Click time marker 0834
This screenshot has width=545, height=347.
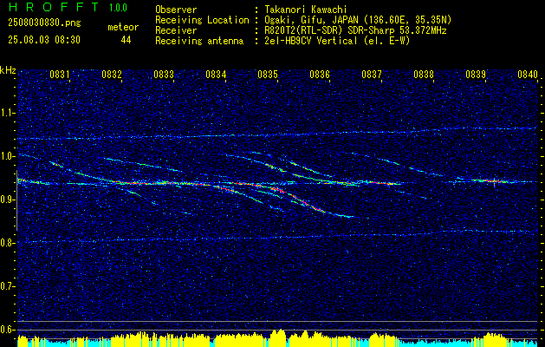coord(216,75)
